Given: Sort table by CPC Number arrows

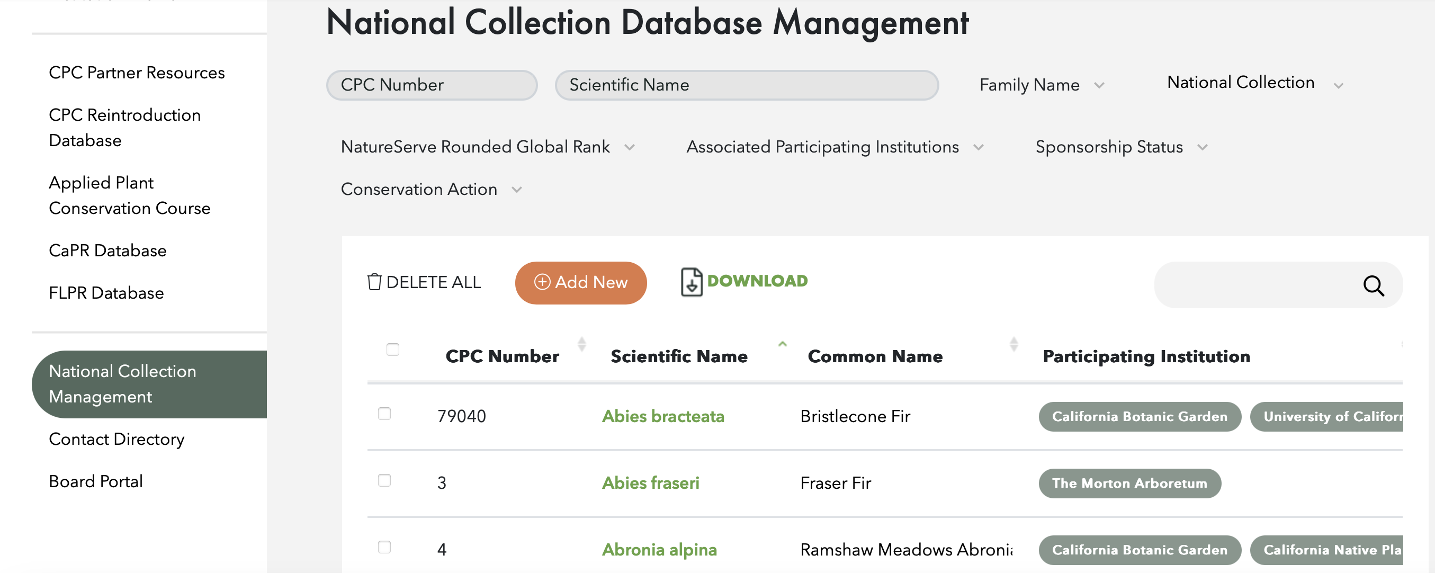Looking at the screenshot, I should coord(581,344).
